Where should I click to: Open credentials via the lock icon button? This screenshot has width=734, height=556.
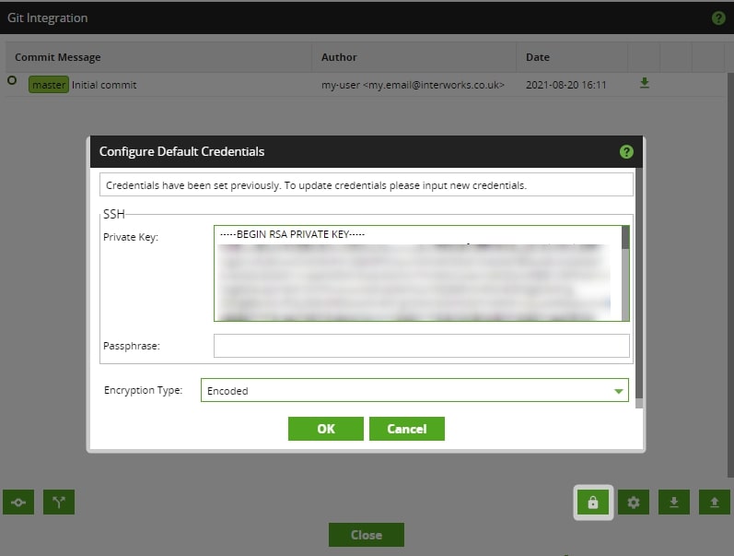coord(593,503)
